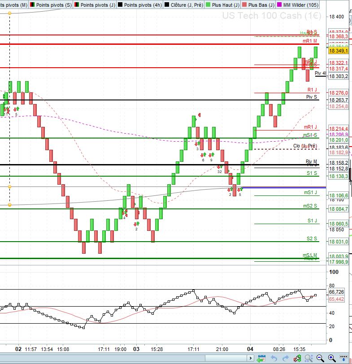
Task: Open Points pivots (S) indicator settings
Action: [x=51, y=5]
